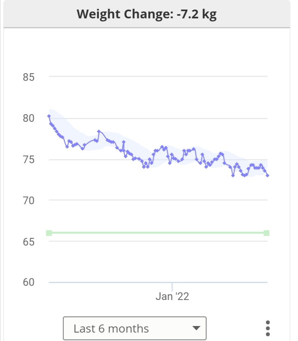Click the 75 label on the vertical axis
Screen dimensions: 298x341
(x=28, y=159)
